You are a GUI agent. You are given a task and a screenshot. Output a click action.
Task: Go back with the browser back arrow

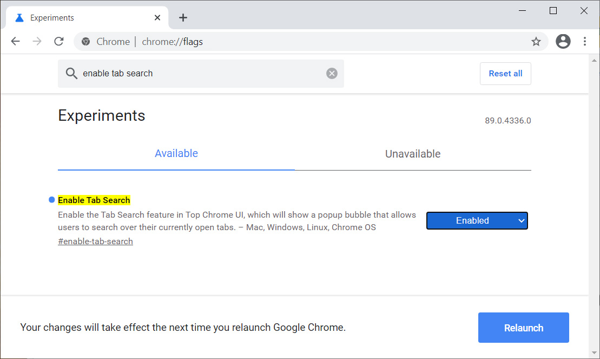click(15, 41)
